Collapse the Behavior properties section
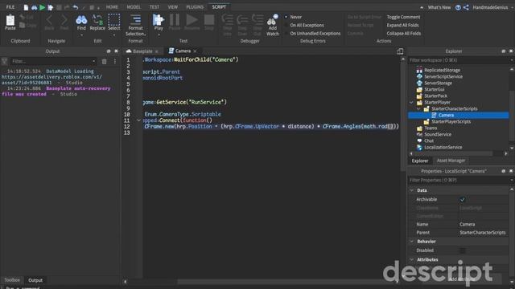This screenshot has width=515, height=289. click(412, 242)
